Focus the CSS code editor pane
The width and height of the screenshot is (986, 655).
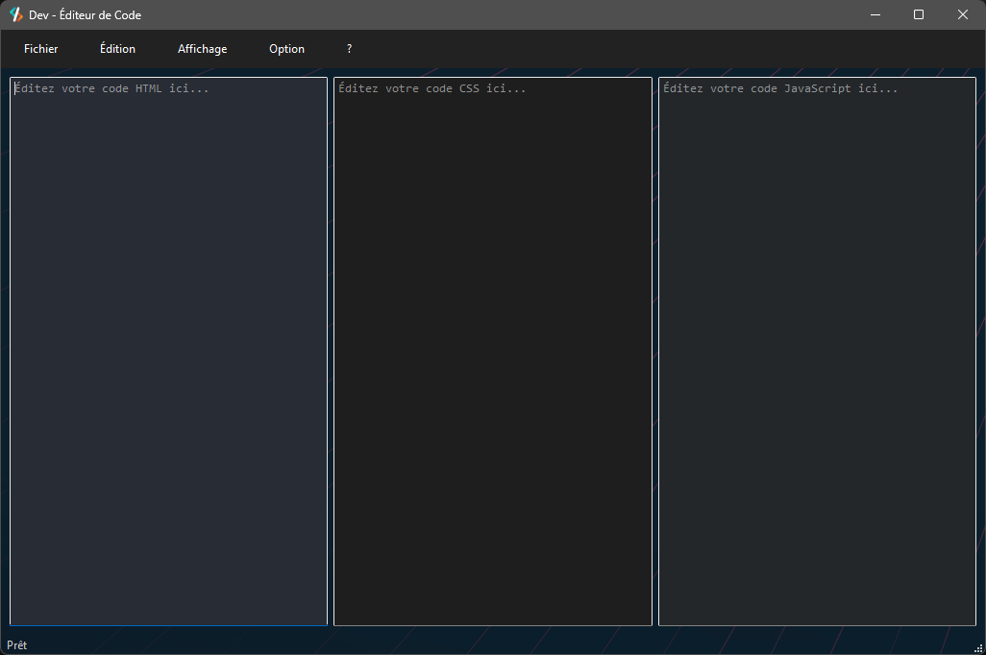(492, 355)
